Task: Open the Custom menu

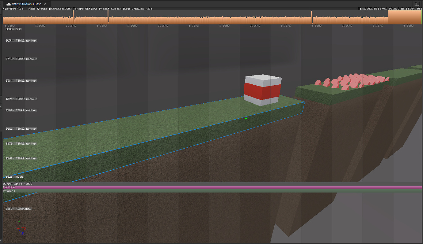Action: 116,9
